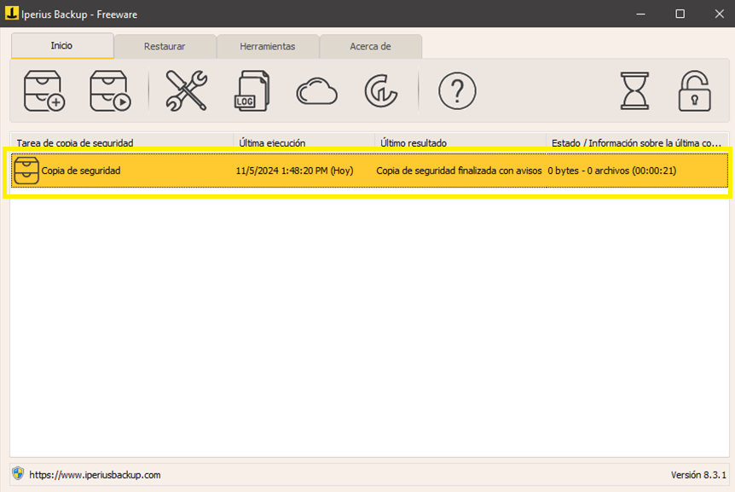Click the create new backup job icon
Screen dimensions: 735x492
(x=44, y=90)
